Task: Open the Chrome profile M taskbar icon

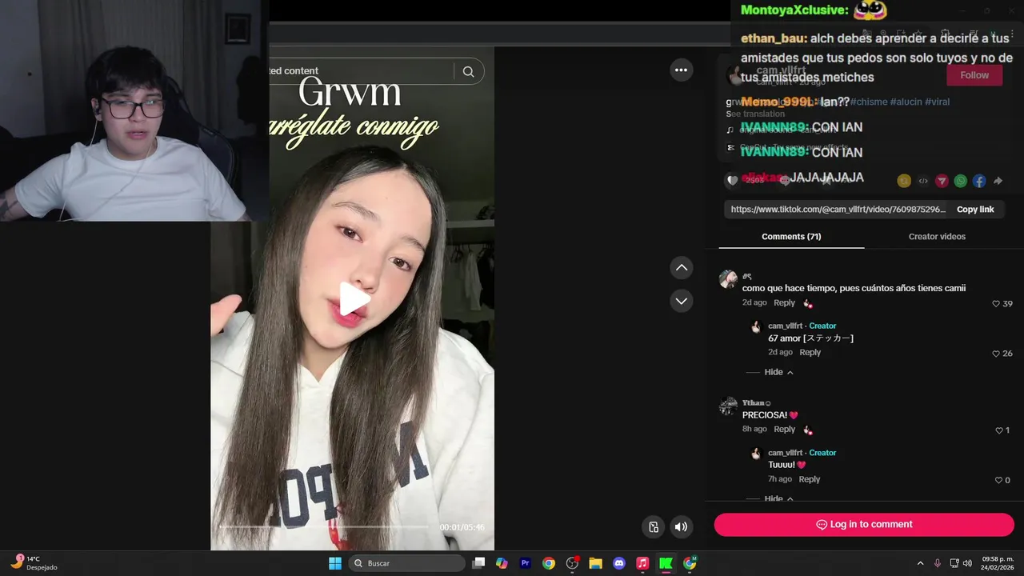Action: 690,563
